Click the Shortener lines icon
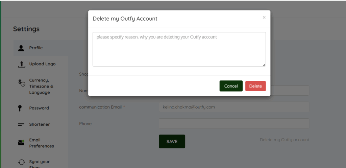The height and width of the screenshot is (168, 346). tap(21, 124)
